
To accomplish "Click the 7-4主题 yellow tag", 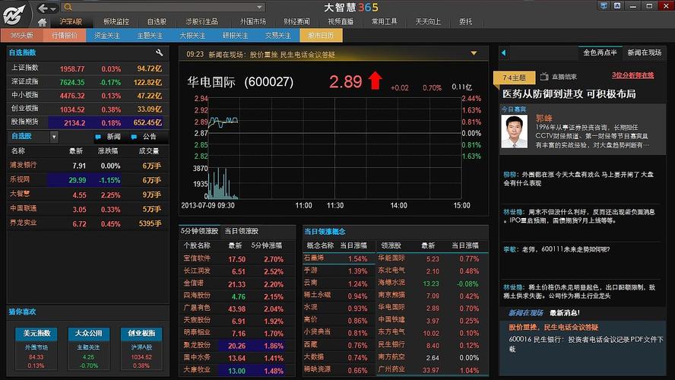I will 514,78.
